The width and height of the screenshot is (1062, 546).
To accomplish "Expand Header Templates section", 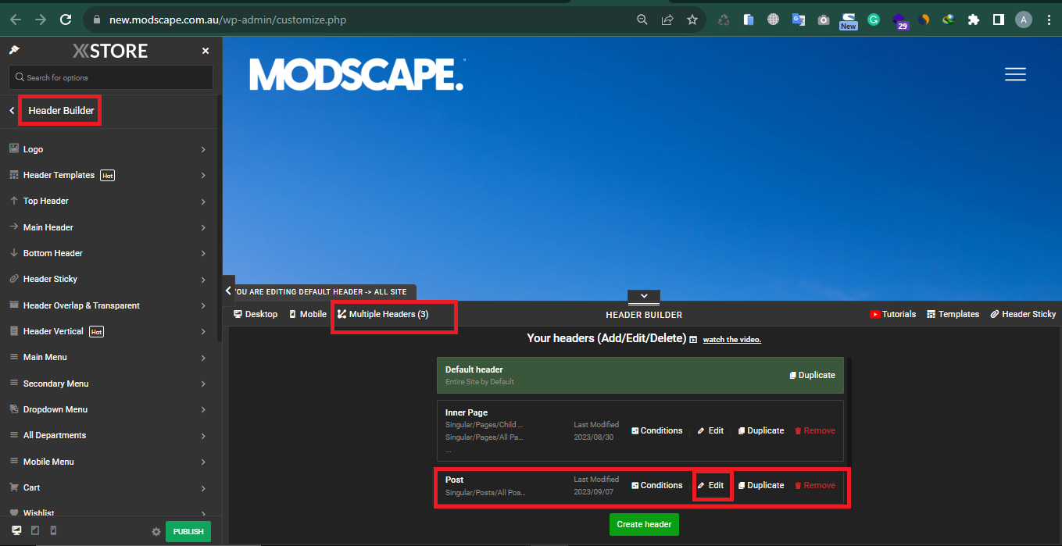I will pyautogui.click(x=108, y=175).
